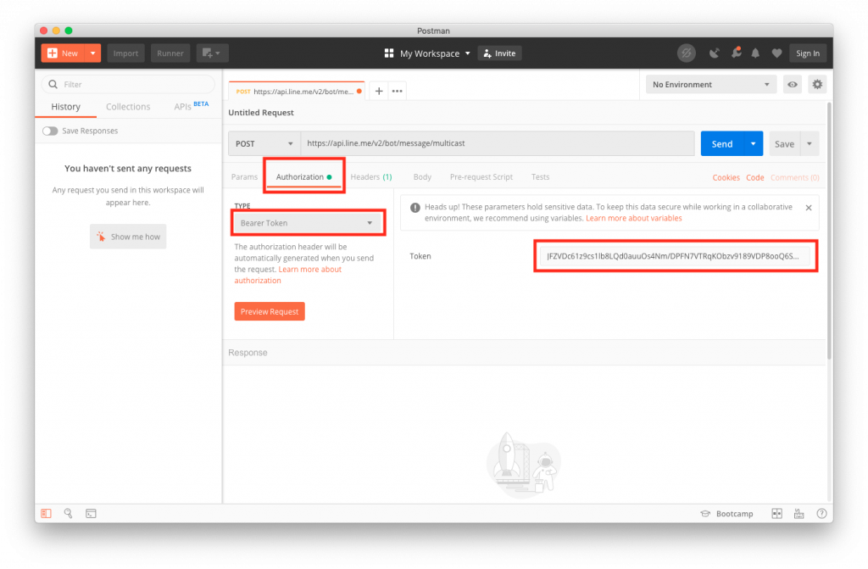The image size is (868, 569).
Task: Open the Code link
Action: [754, 177]
